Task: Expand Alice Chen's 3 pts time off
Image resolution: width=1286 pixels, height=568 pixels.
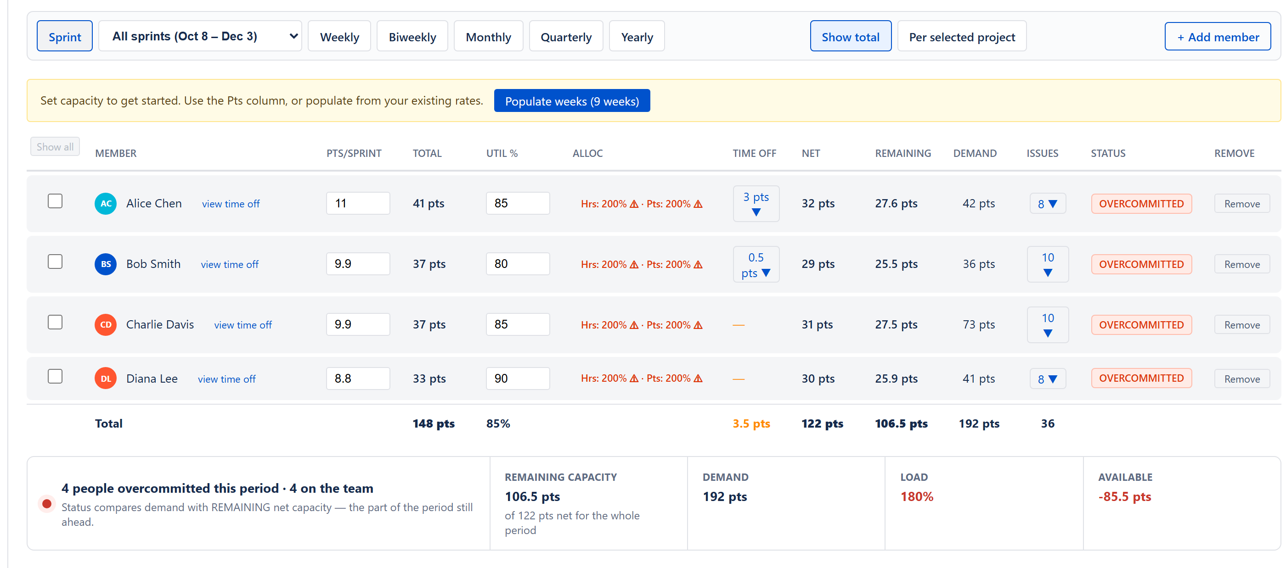Action: (x=756, y=203)
